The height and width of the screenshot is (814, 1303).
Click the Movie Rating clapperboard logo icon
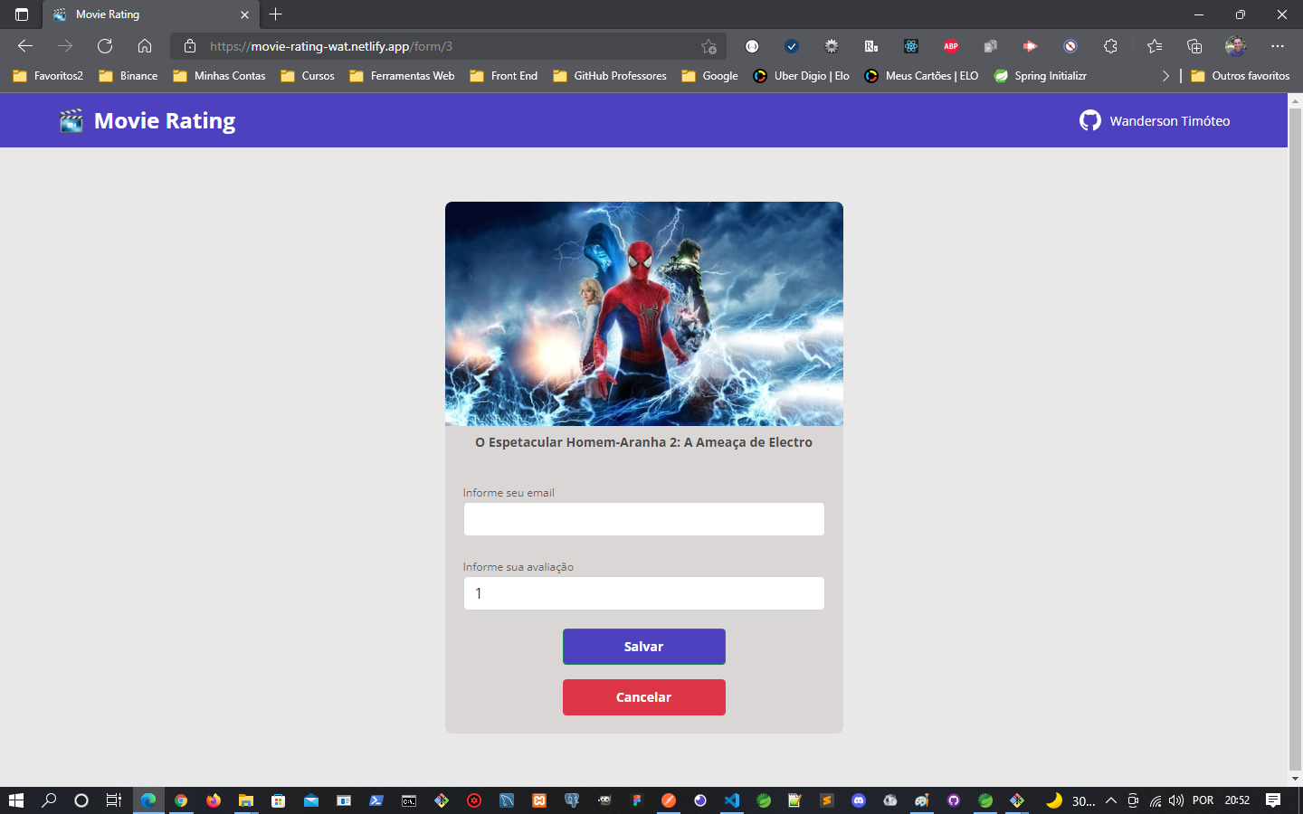click(x=71, y=121)
